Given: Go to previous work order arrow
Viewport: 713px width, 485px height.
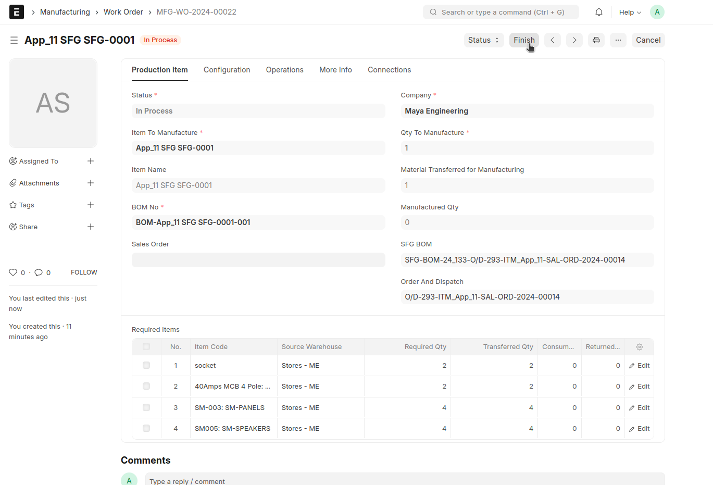Looking at the screenshot, I should (x=553, y=40).
